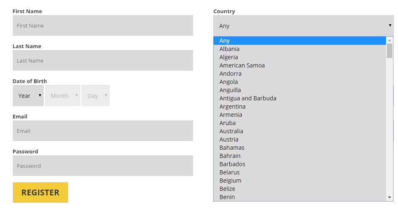
Task: Pick Belgium from the country options
Action: click(x=230, y=181)
